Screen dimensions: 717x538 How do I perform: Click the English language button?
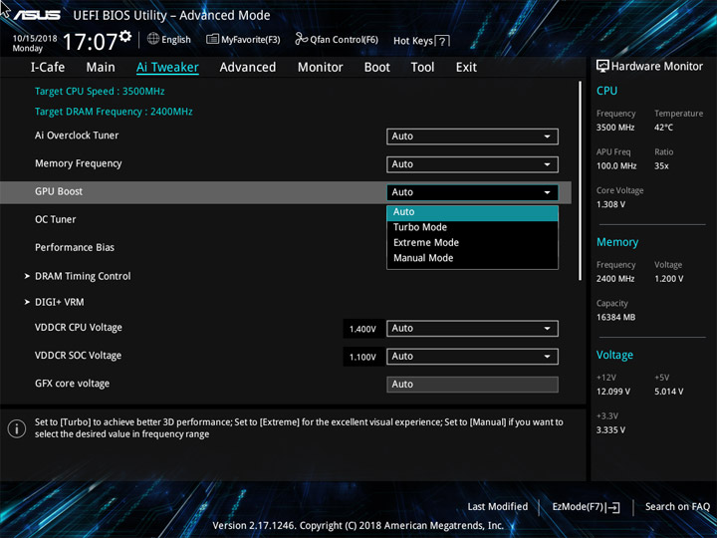click(x=168, y=39)
